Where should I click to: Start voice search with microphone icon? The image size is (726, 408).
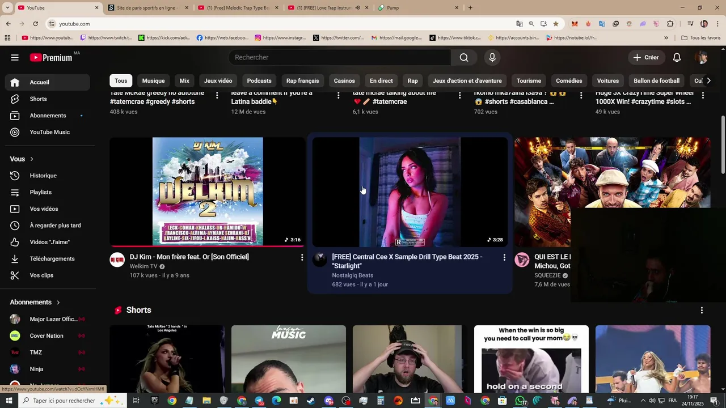(492, 57)
